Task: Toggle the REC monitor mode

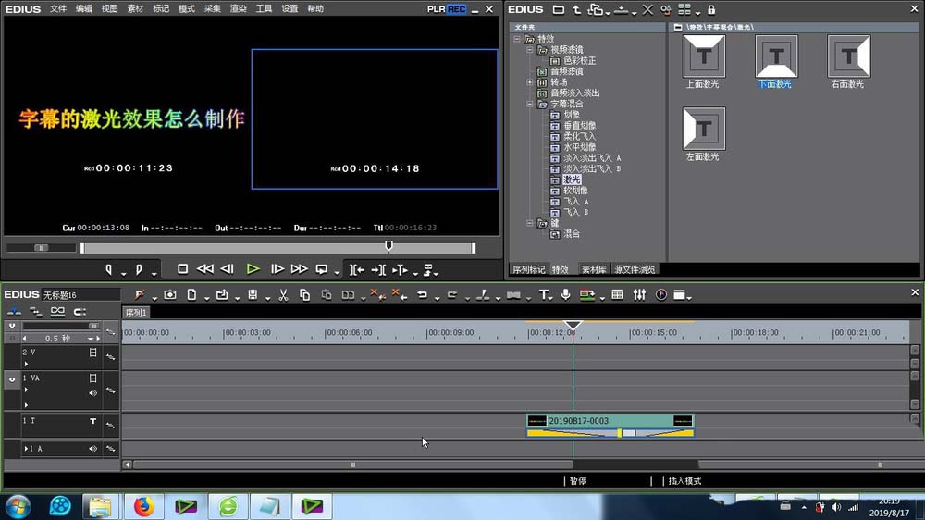Action: coord(456,9)
